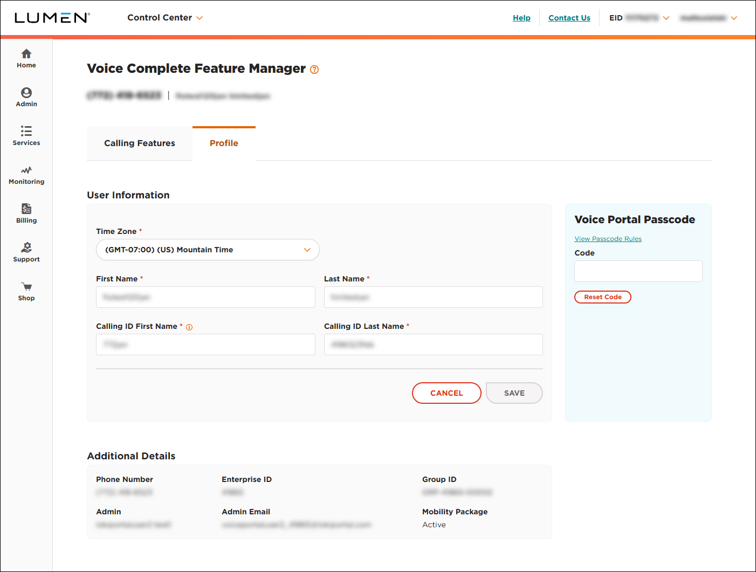
Task: Click inside the Code input field
Action: tap(638, 271)
